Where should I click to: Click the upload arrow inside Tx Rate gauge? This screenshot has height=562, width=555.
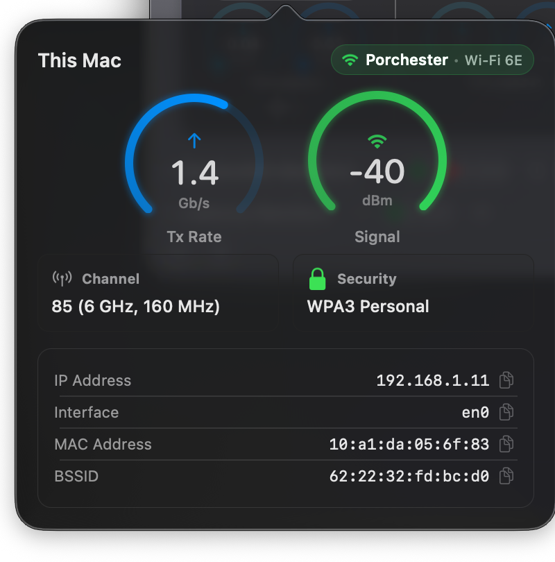click(194, 139)
